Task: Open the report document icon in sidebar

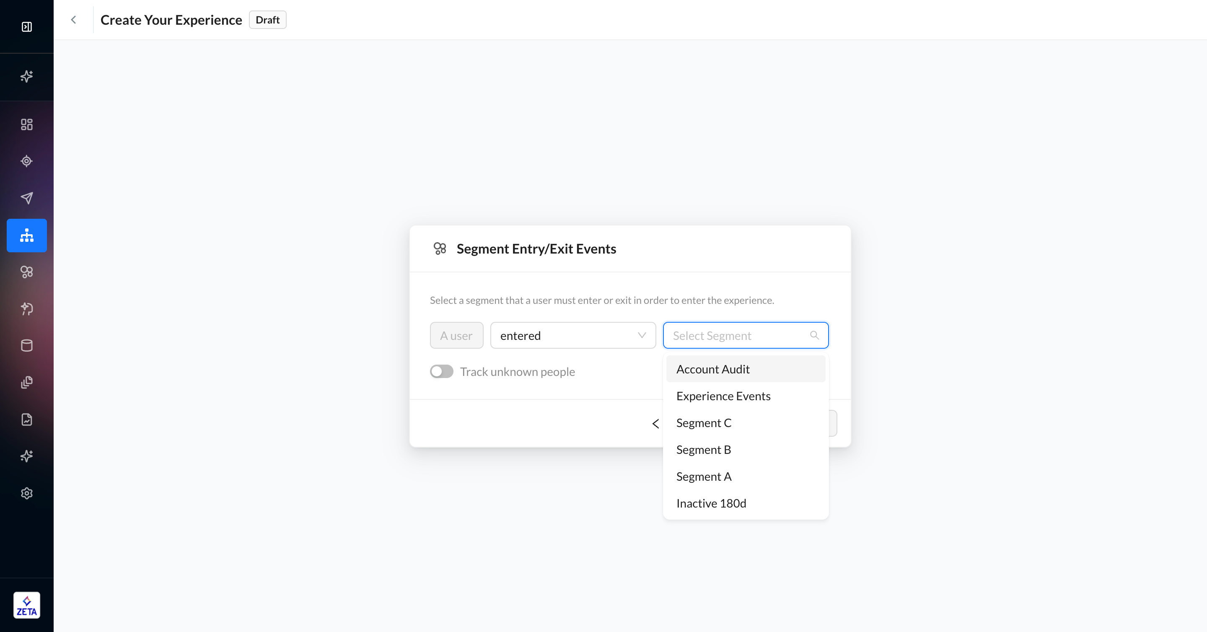Action: pos(27,419)
